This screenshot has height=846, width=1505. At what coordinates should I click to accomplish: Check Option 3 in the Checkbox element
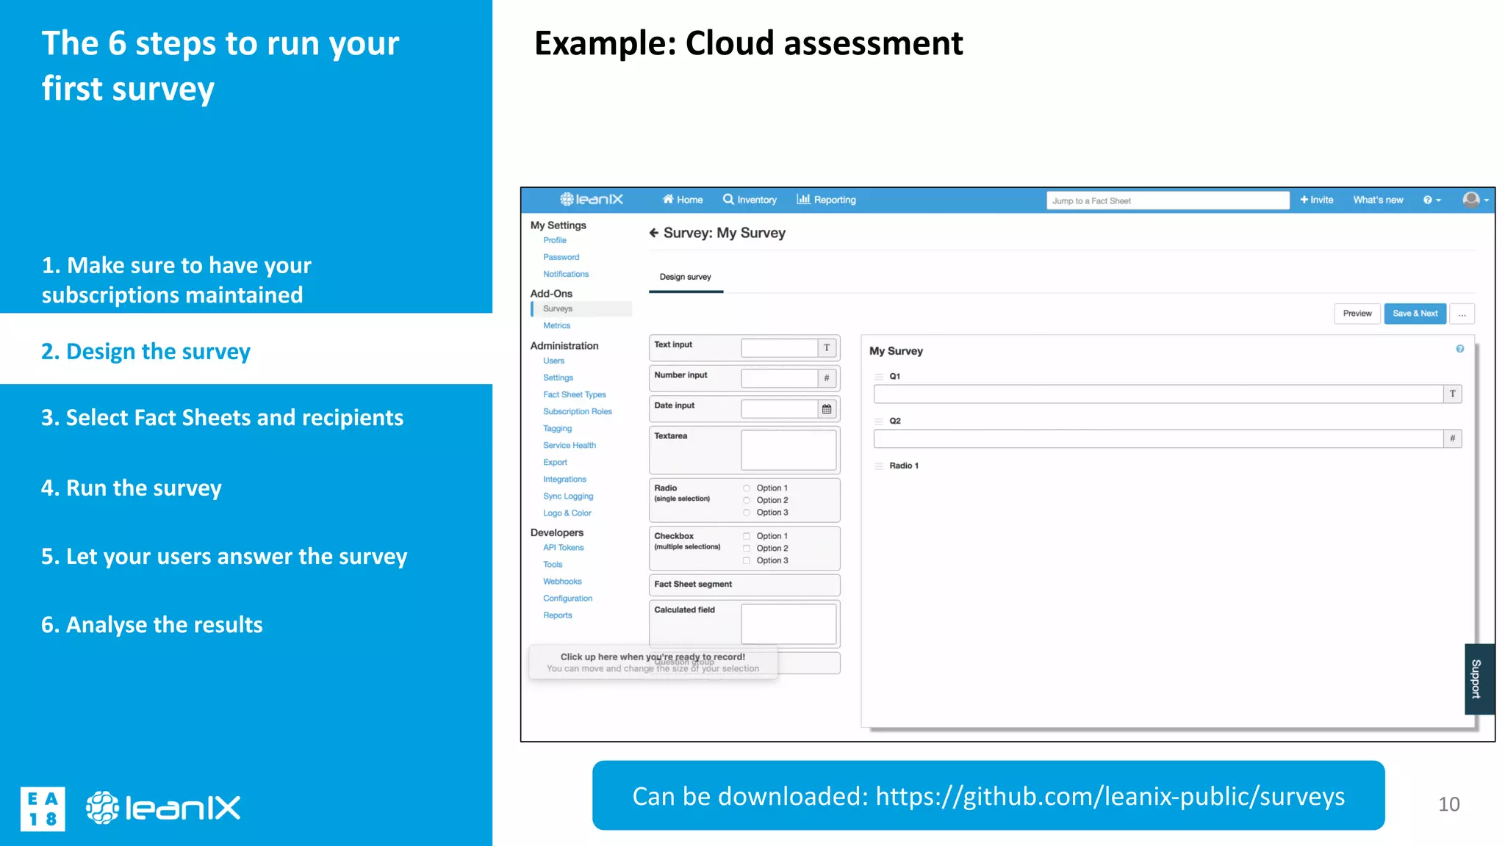(x=747, y=560)
